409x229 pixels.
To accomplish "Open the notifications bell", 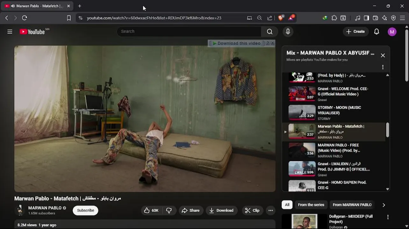I will (x=377, y=31).
